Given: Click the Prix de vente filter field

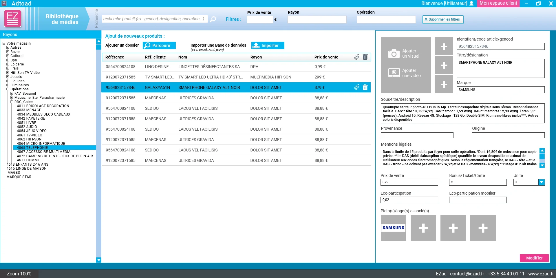Looking at the screenshot, I should point(260,19).
